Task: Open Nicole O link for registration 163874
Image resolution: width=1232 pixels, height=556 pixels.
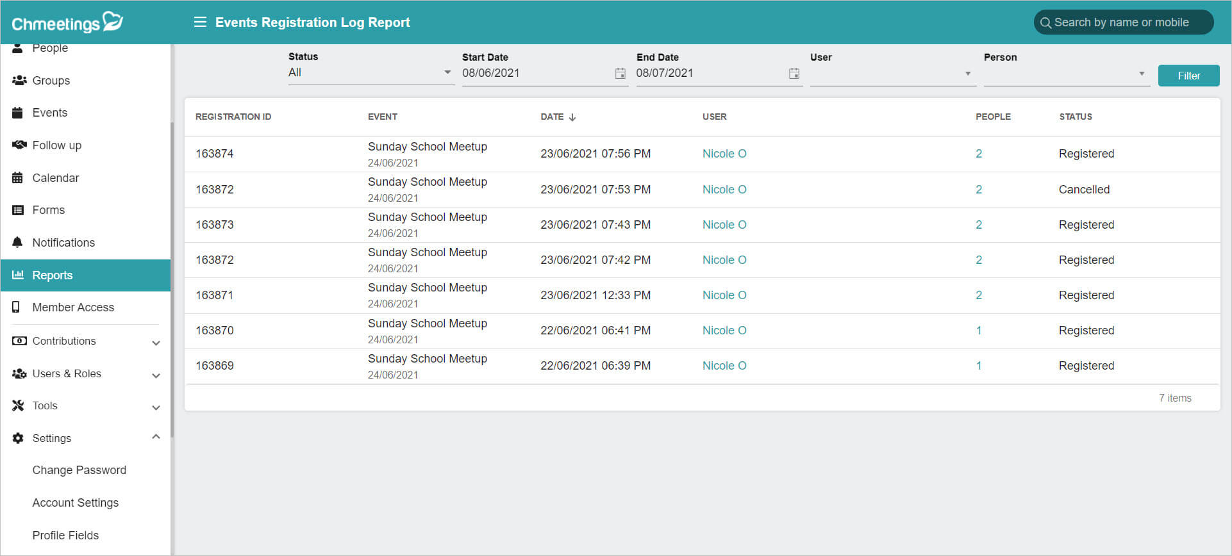Action: click(724, 154)
